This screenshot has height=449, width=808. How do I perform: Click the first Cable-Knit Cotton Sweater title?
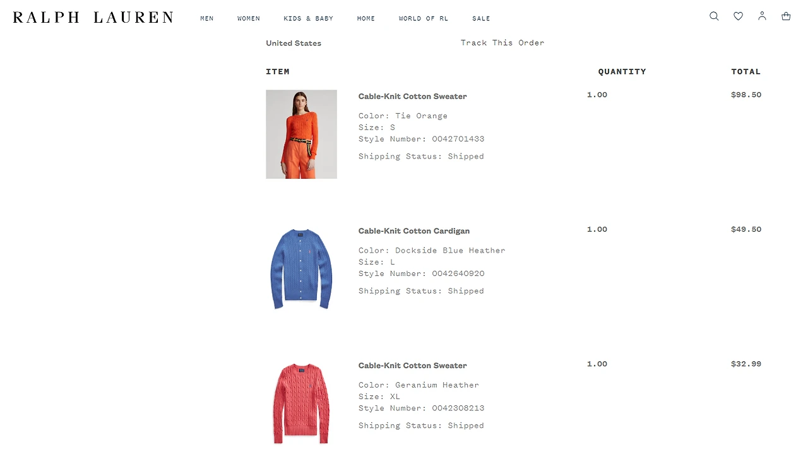tap(413, 97)
